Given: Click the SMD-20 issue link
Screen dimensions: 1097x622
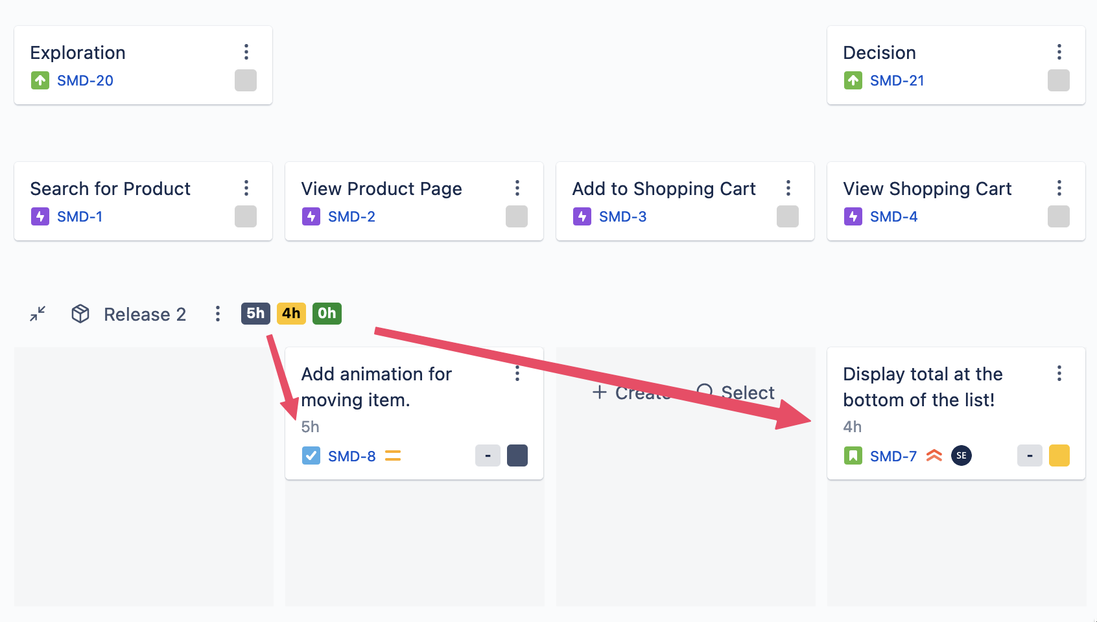Looking at the screenshot, I should click(x=85, y=80).
